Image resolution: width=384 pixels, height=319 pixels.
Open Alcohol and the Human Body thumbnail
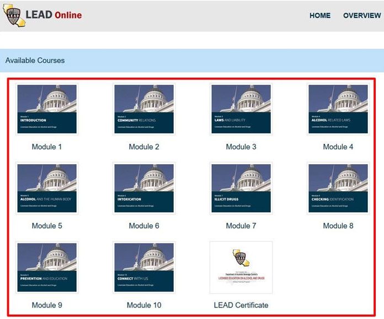tap(47, 188)
